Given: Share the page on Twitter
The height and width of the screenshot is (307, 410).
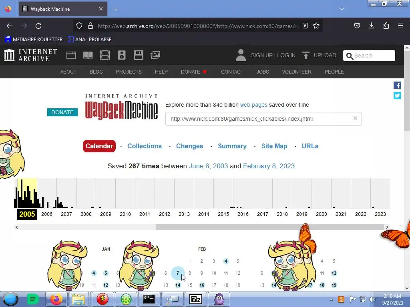Looking at the screenshot, I should pos(397,96).
